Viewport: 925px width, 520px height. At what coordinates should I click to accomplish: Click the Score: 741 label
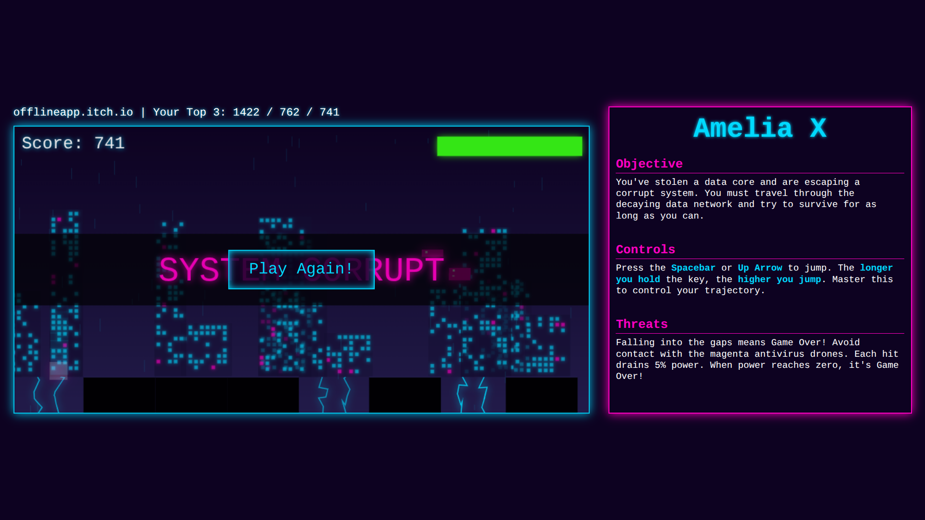click(73, 143)
